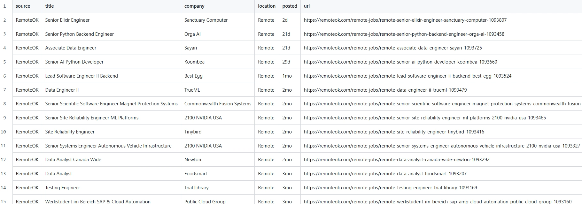Open the Sanctuary Computer job URL

point(405,20)
